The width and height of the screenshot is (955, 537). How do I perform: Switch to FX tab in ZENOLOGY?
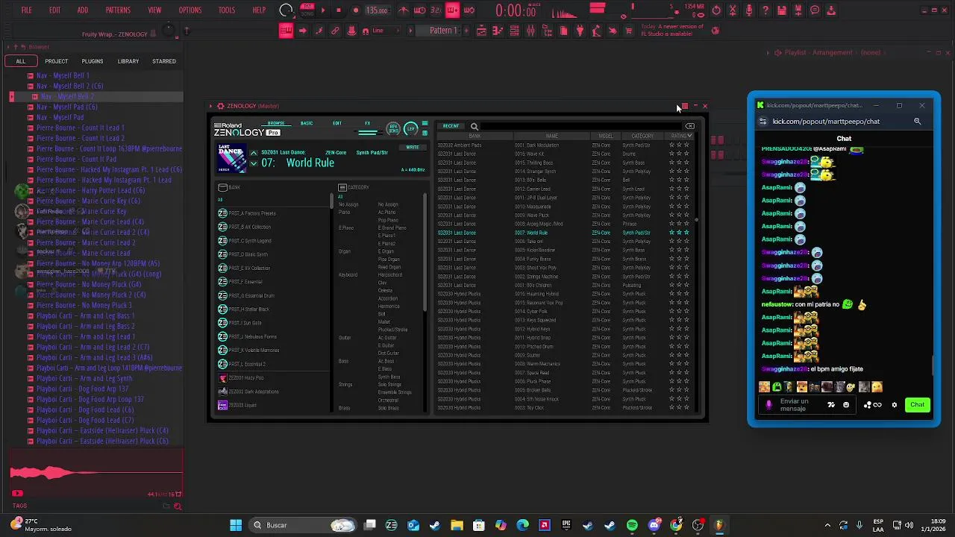point(367,123)
